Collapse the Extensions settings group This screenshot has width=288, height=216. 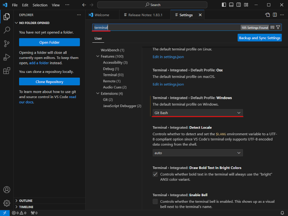[98, 93]
